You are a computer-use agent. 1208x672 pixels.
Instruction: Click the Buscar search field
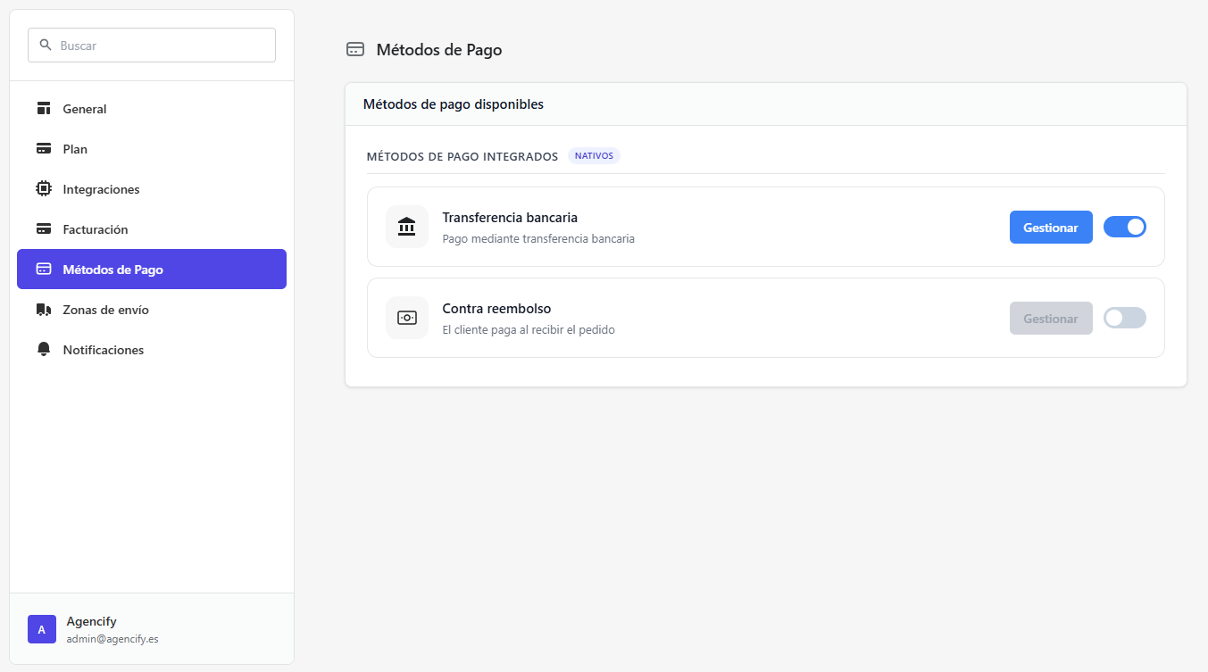click(152, 45)
